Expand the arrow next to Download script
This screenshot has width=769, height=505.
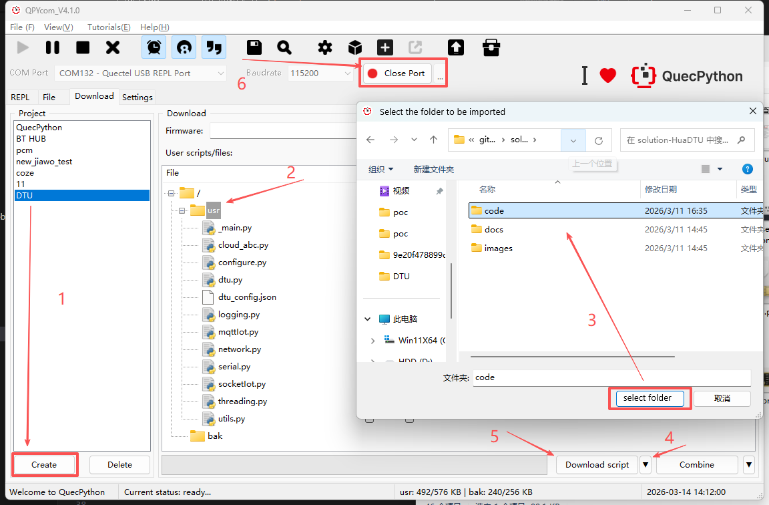point(645,465)
